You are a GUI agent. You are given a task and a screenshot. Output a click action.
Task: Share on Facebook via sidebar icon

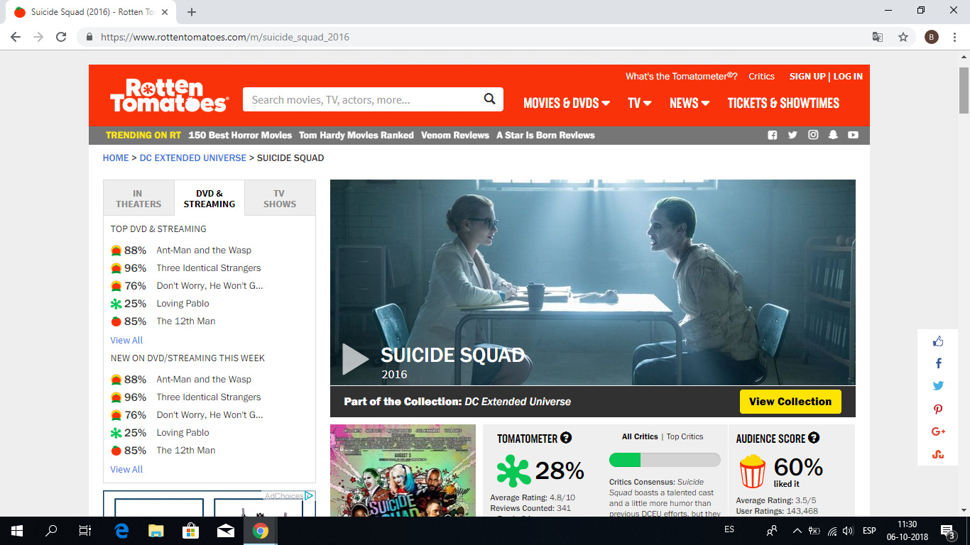tap(938, 363)
